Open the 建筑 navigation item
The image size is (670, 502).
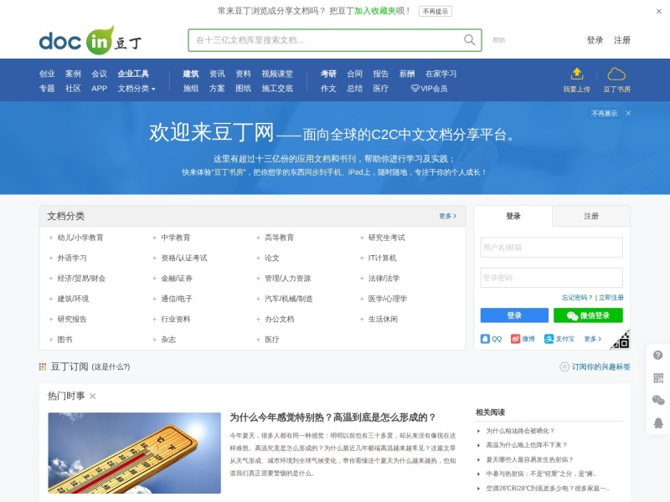pos(191,74)
